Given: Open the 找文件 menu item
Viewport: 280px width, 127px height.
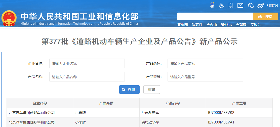Looking at the screenshot, I should (x=197, y=24).
